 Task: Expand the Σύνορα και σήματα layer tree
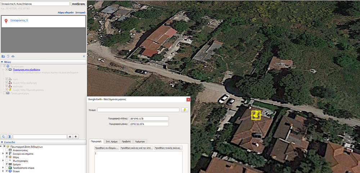[3, 154]
